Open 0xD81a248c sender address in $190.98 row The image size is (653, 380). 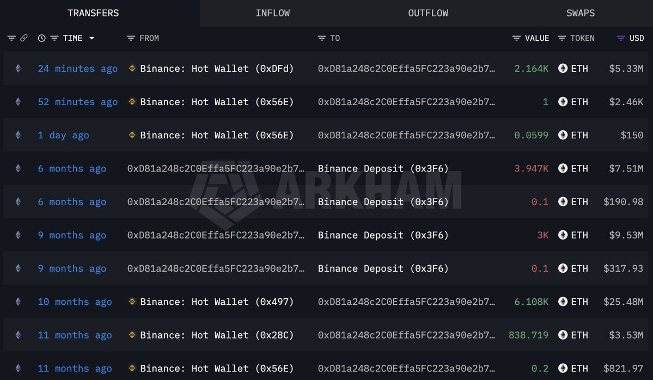pyautogui.click(x=216, y=202)
